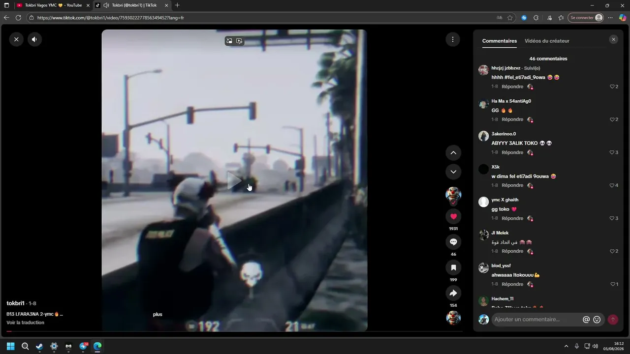Open the creator avatar above the like button
Screen dimensions: 630x354
pos(453,195)
